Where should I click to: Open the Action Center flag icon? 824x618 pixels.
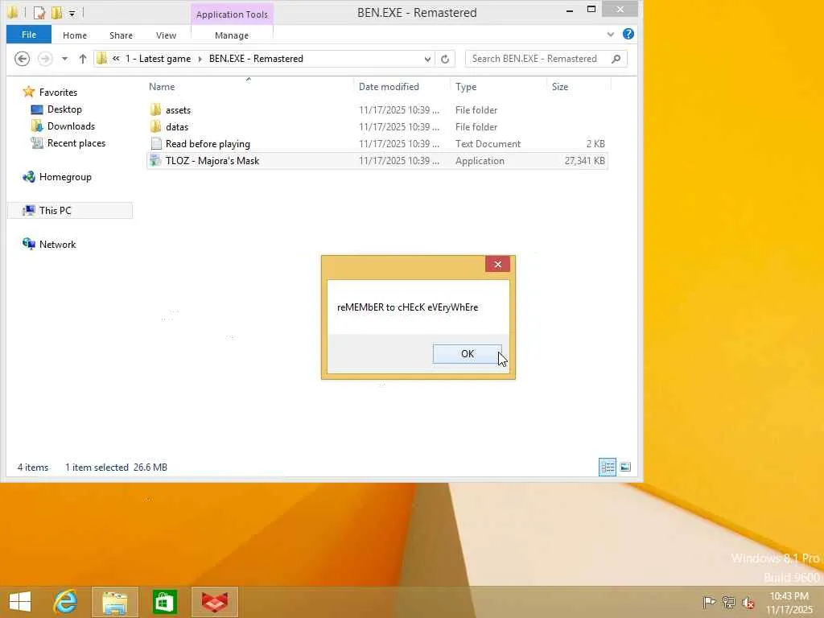709,602
